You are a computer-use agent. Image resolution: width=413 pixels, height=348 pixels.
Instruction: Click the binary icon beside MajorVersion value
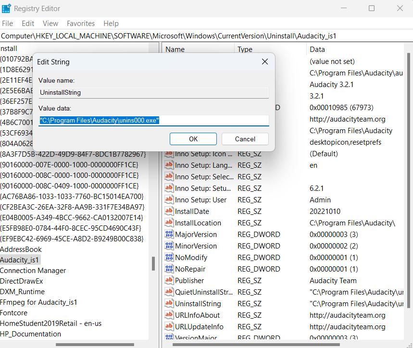coord(169,234)
